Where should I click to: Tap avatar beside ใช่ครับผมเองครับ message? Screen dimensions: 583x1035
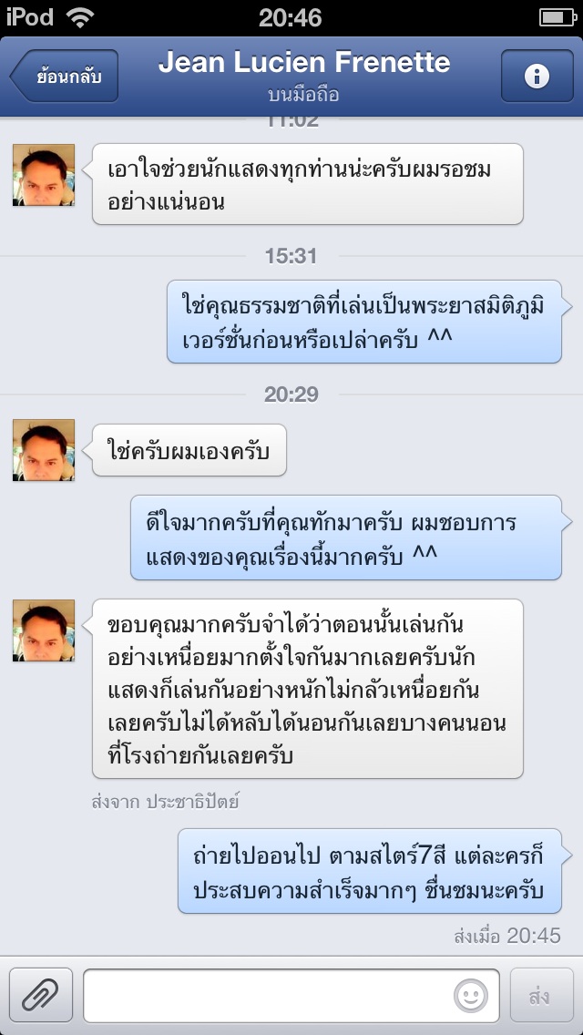pyautogui.click(x=44, y=449)
